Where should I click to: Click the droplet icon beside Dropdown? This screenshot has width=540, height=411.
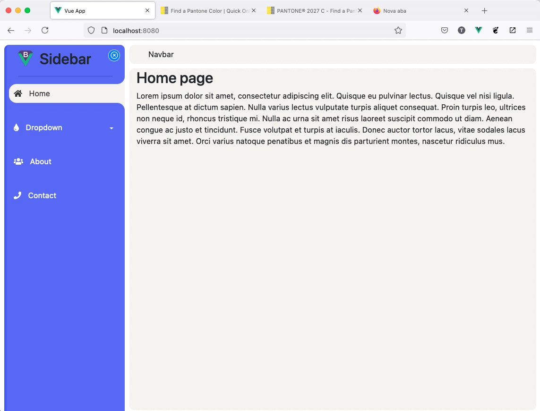coord(17,127)
